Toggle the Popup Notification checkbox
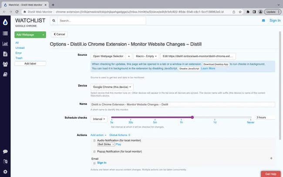Screen dimensions: 283x177 [x=94, y=152]
